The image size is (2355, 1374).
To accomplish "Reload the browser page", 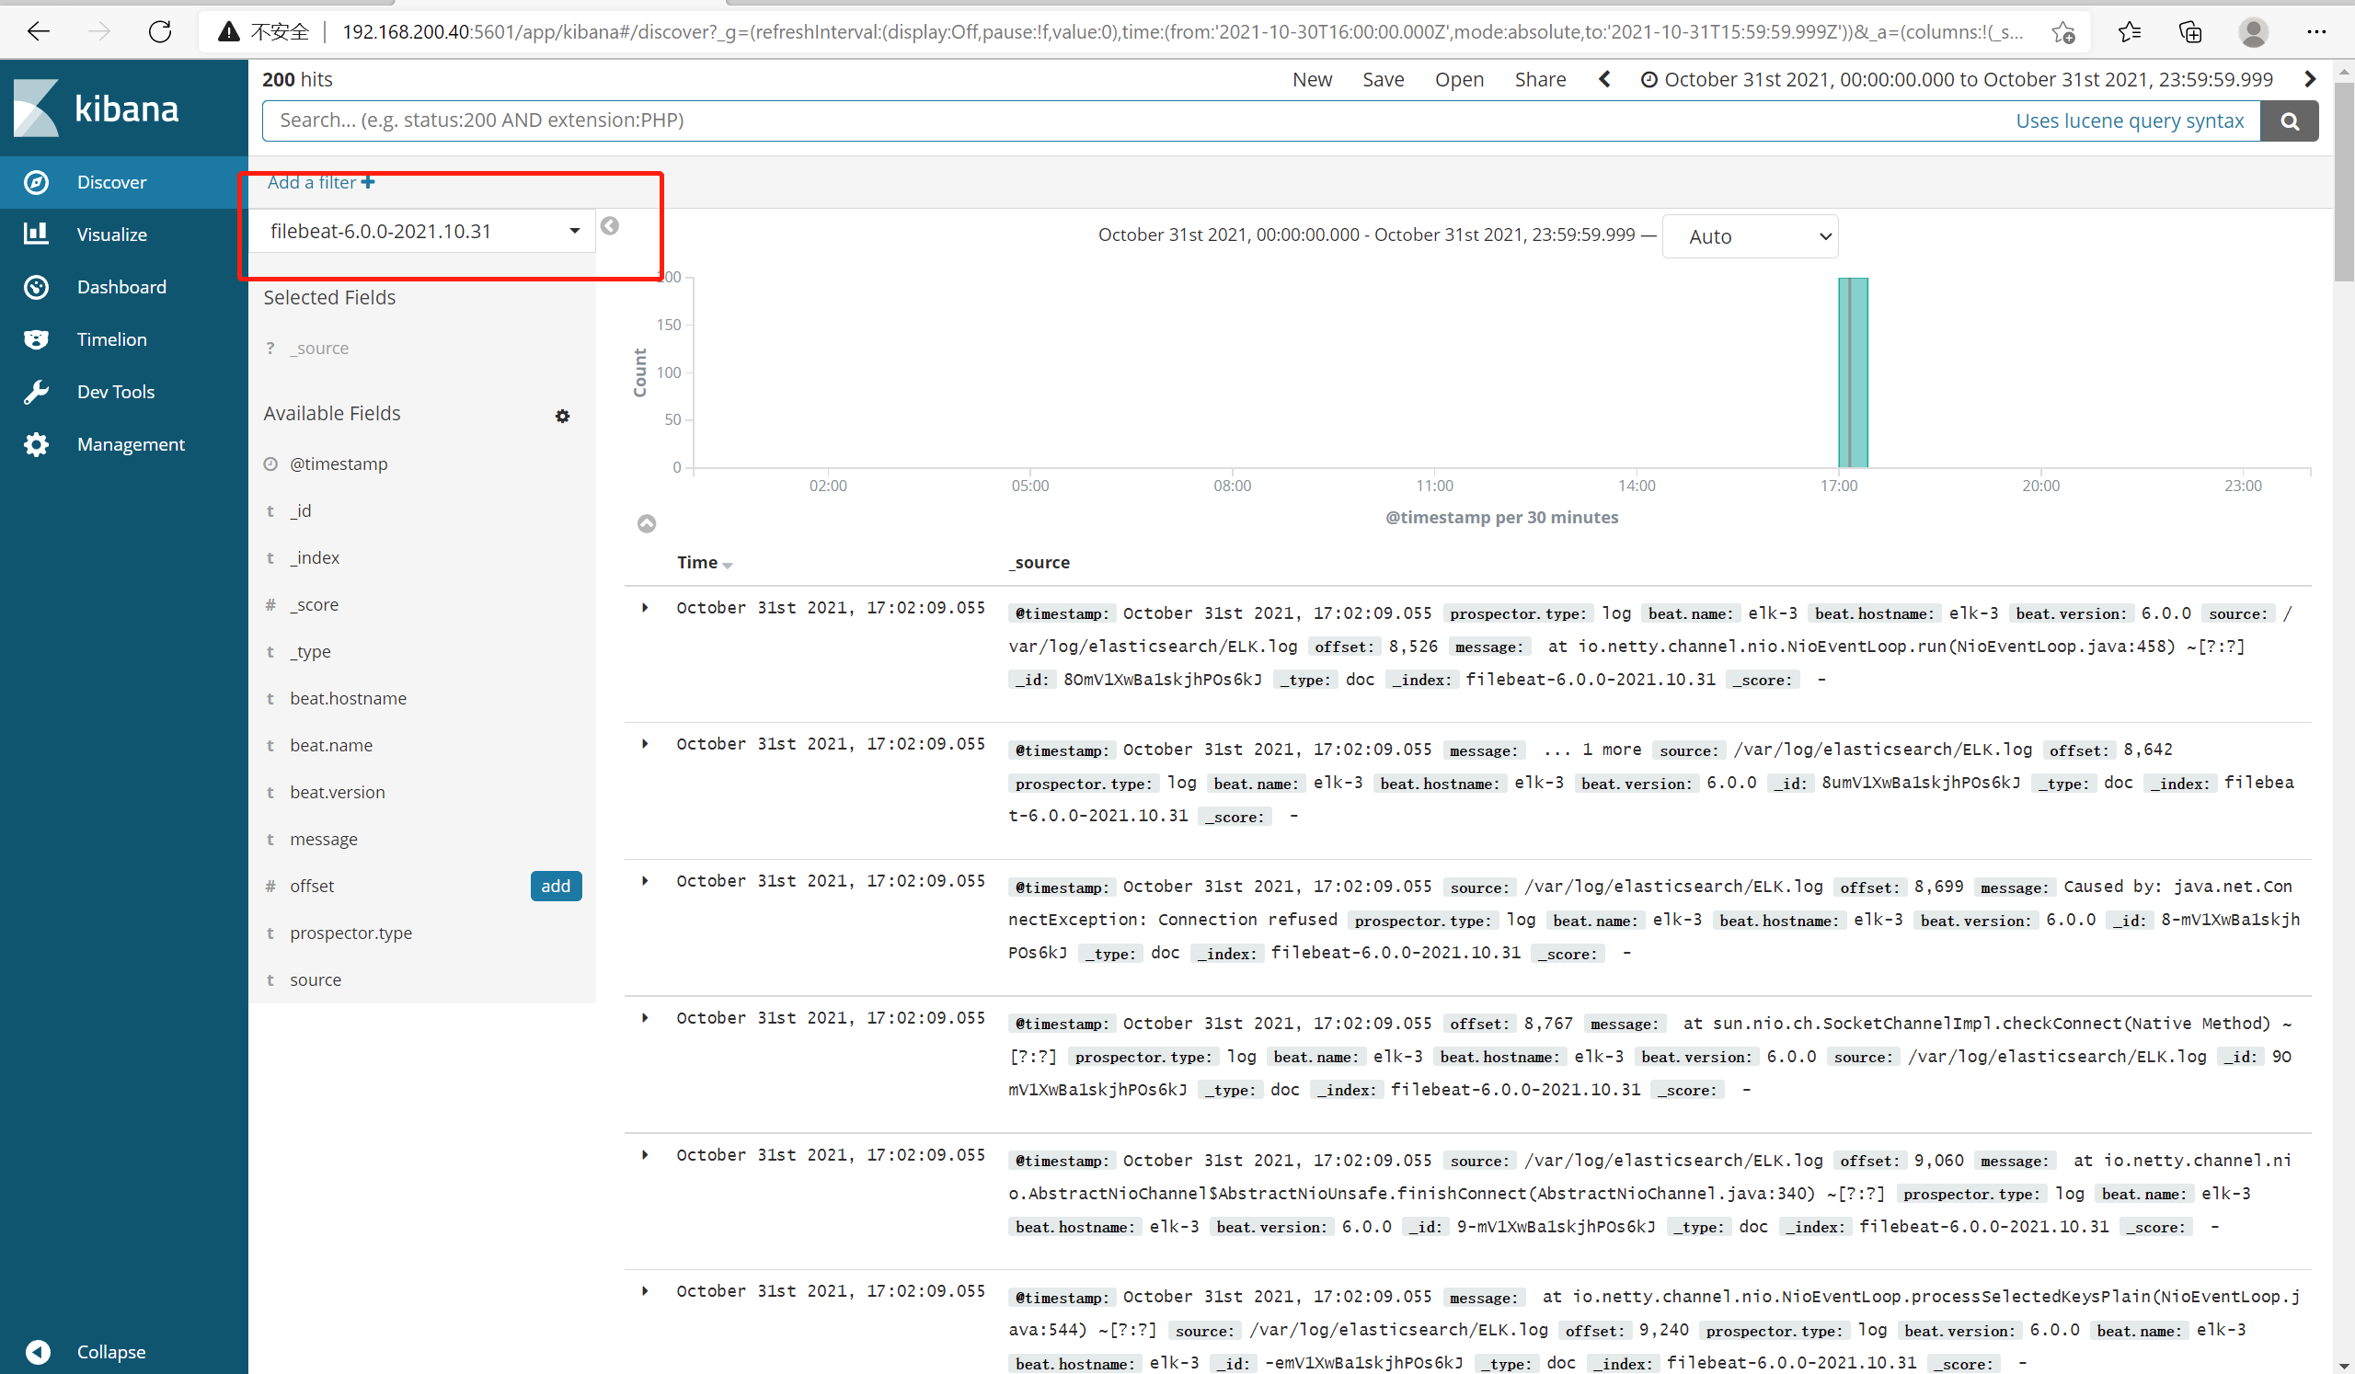I will (161, 32).
